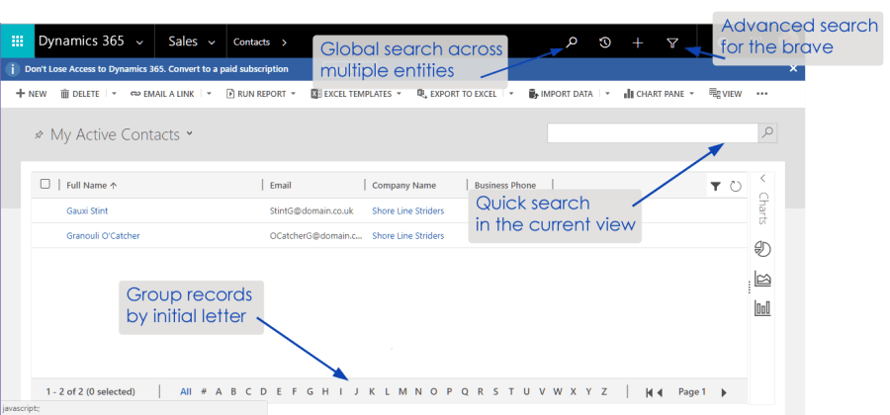Click the global search magnifier icon
Image resolution: width=890 pixels, height=415 pixels.
(572, 41)
